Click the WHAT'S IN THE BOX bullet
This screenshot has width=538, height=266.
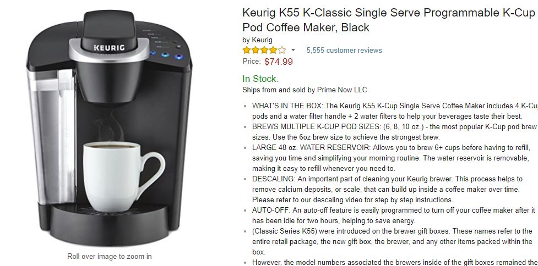[x=395, y=111]
